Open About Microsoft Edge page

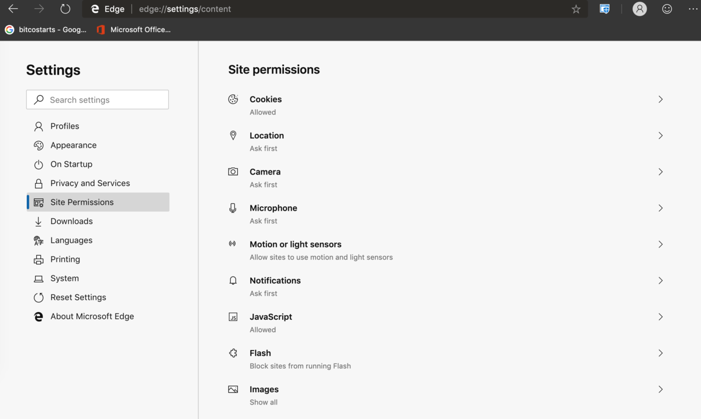point(92,316)
